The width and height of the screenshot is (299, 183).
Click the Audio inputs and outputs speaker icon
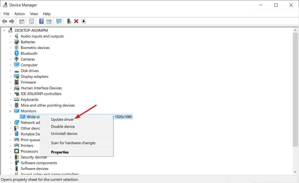(17, 36)
